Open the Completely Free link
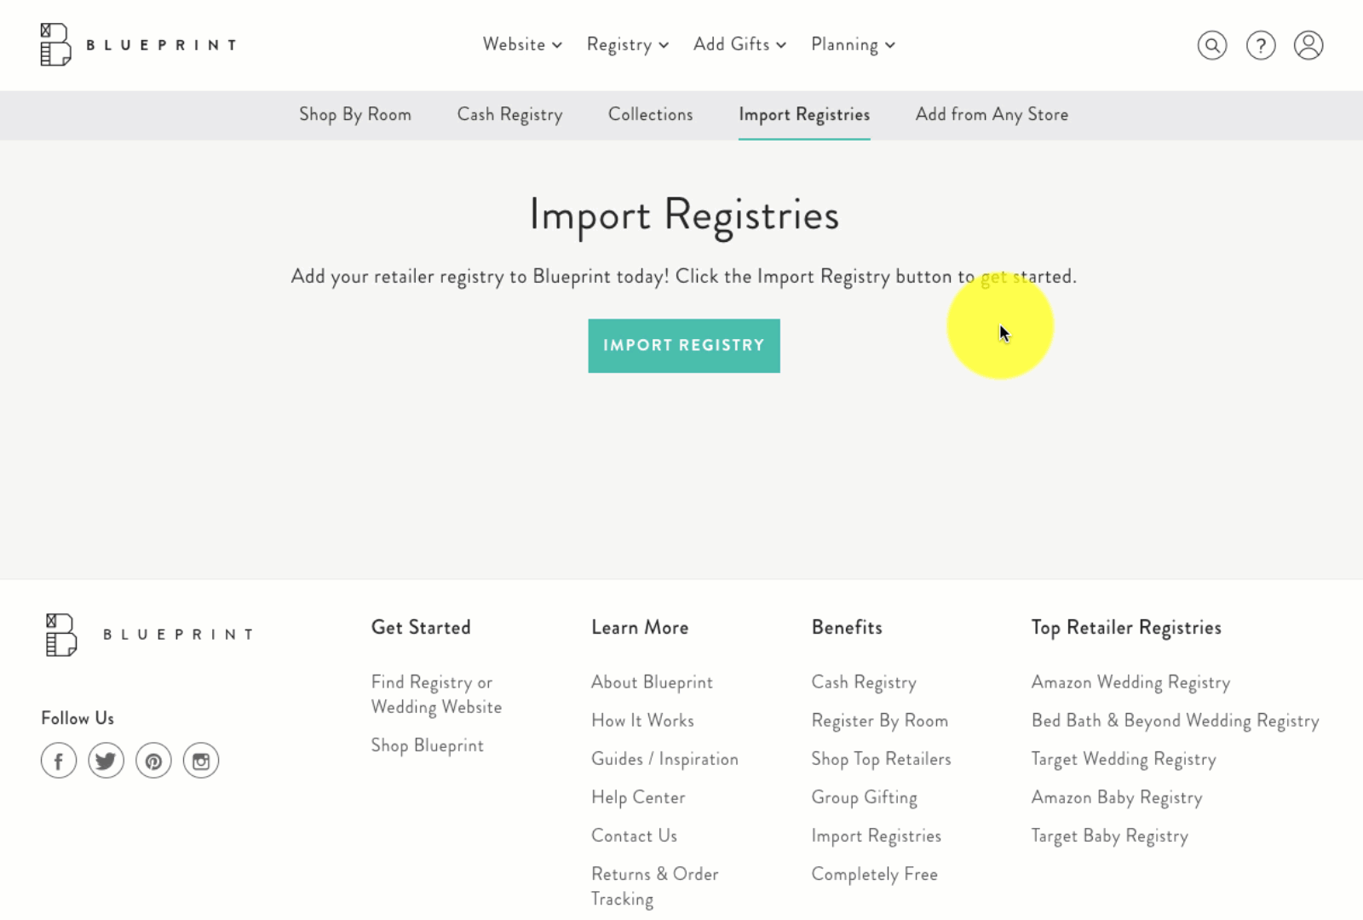Viewport: 1363px width, 920px height. 874,874
